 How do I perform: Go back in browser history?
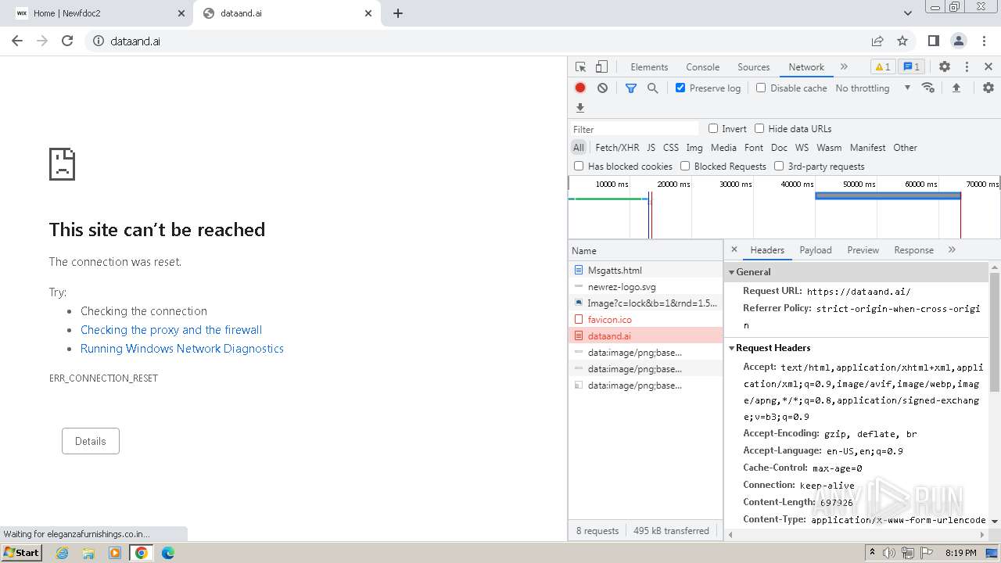point(17,41)
